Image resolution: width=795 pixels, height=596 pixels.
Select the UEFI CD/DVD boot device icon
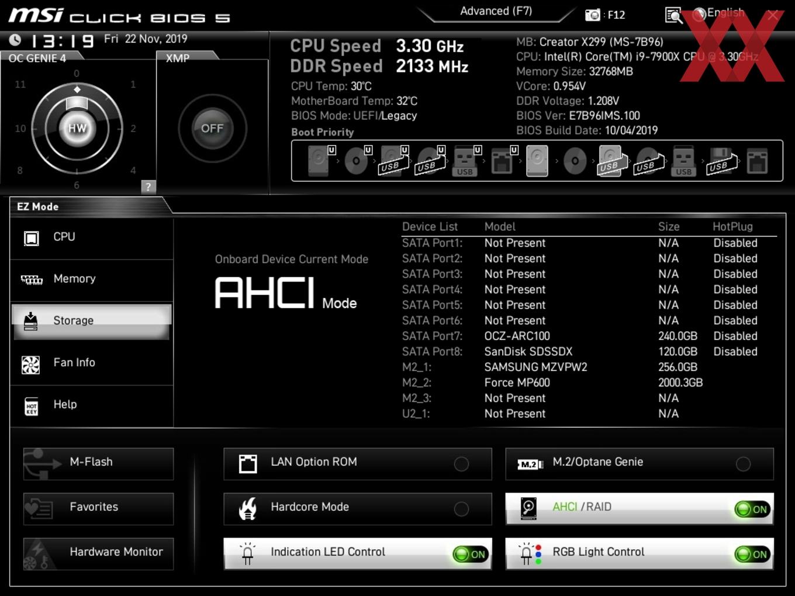point(357,161)
